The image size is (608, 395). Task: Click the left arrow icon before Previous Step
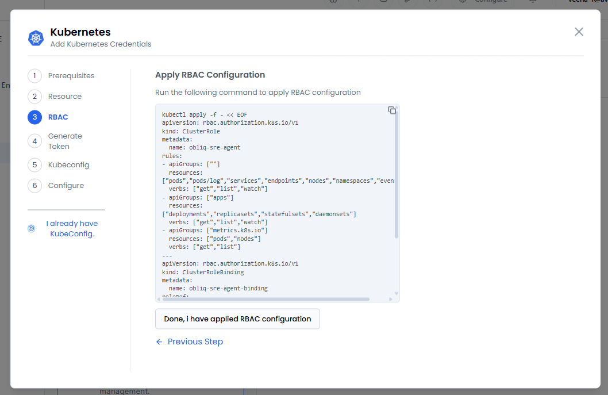(159, 342)
